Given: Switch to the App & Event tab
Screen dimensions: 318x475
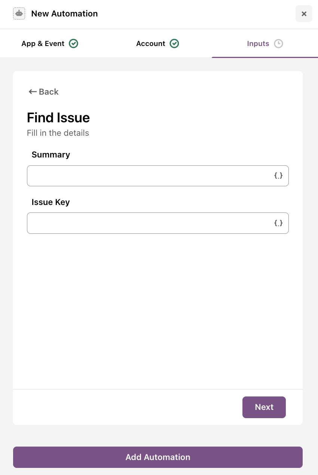Looking at the screenshot, I should (x=43, y=44).
